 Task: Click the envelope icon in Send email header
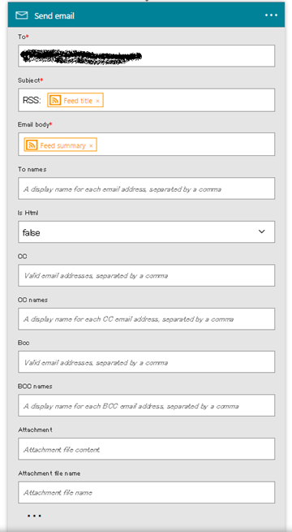[22, 15]
